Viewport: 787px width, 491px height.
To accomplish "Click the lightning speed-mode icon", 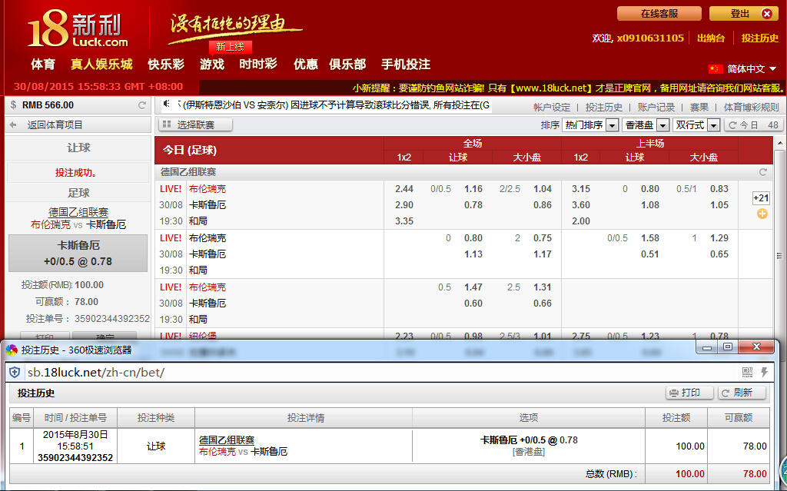I will [765, 372].
